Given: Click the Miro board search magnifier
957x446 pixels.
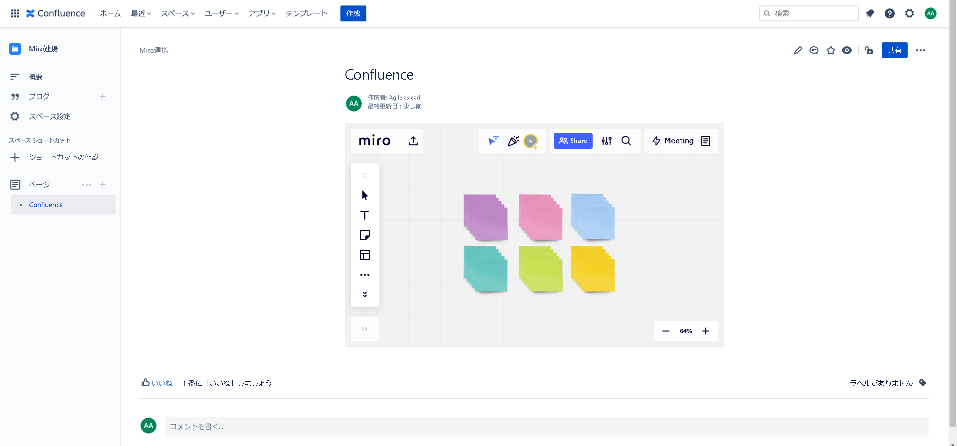Looking at the screenshot, I should 626,141.
